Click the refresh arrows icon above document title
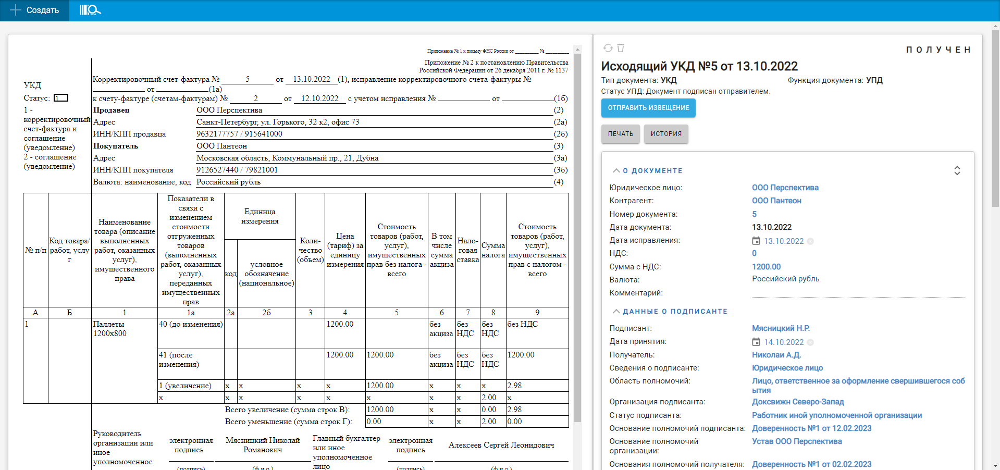 608,48
